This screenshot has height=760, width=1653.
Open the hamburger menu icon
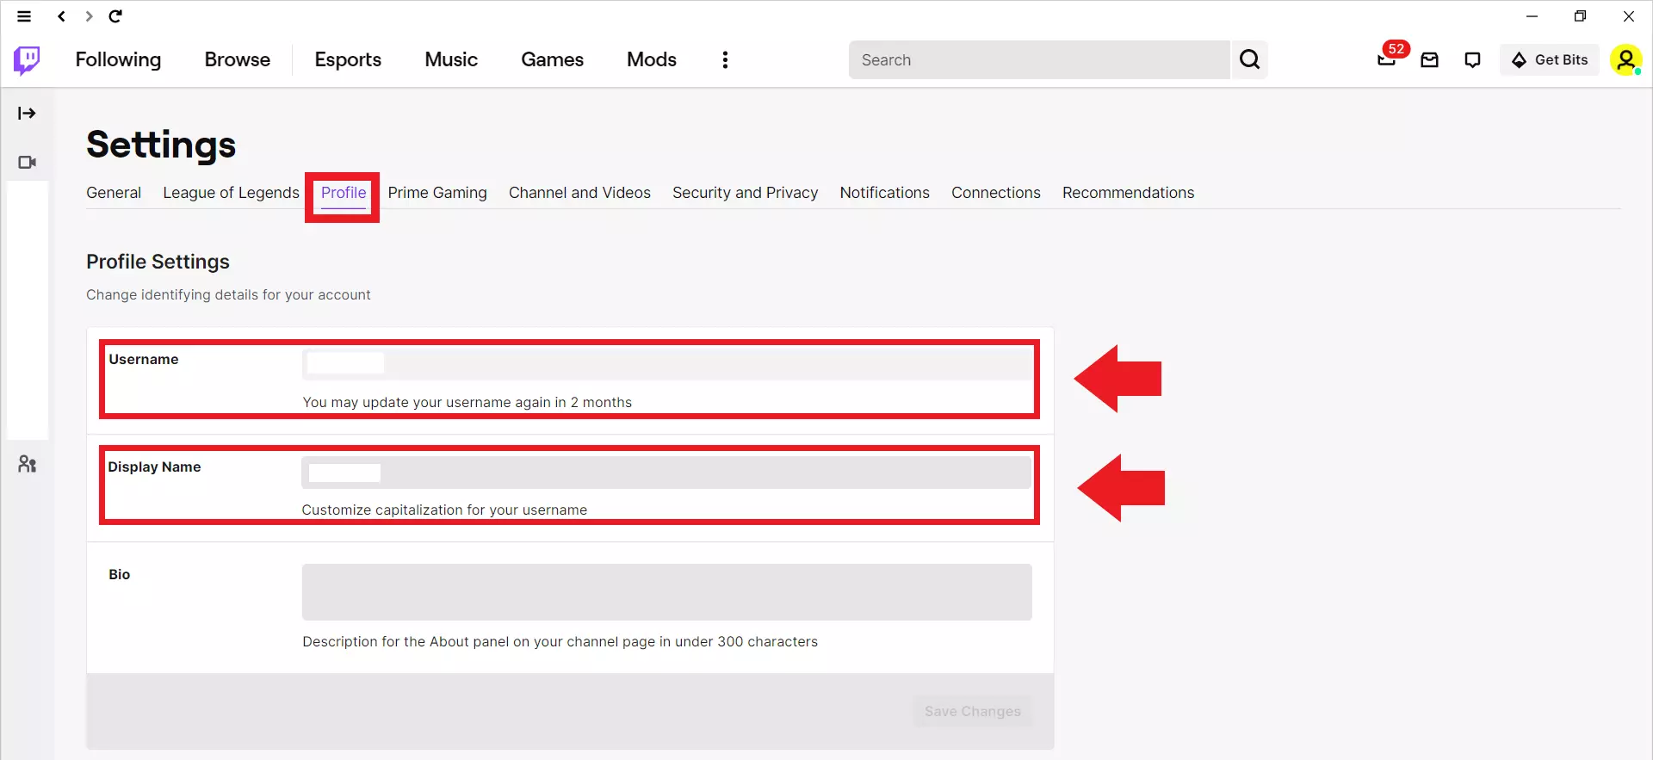click(x=24, y=16)
